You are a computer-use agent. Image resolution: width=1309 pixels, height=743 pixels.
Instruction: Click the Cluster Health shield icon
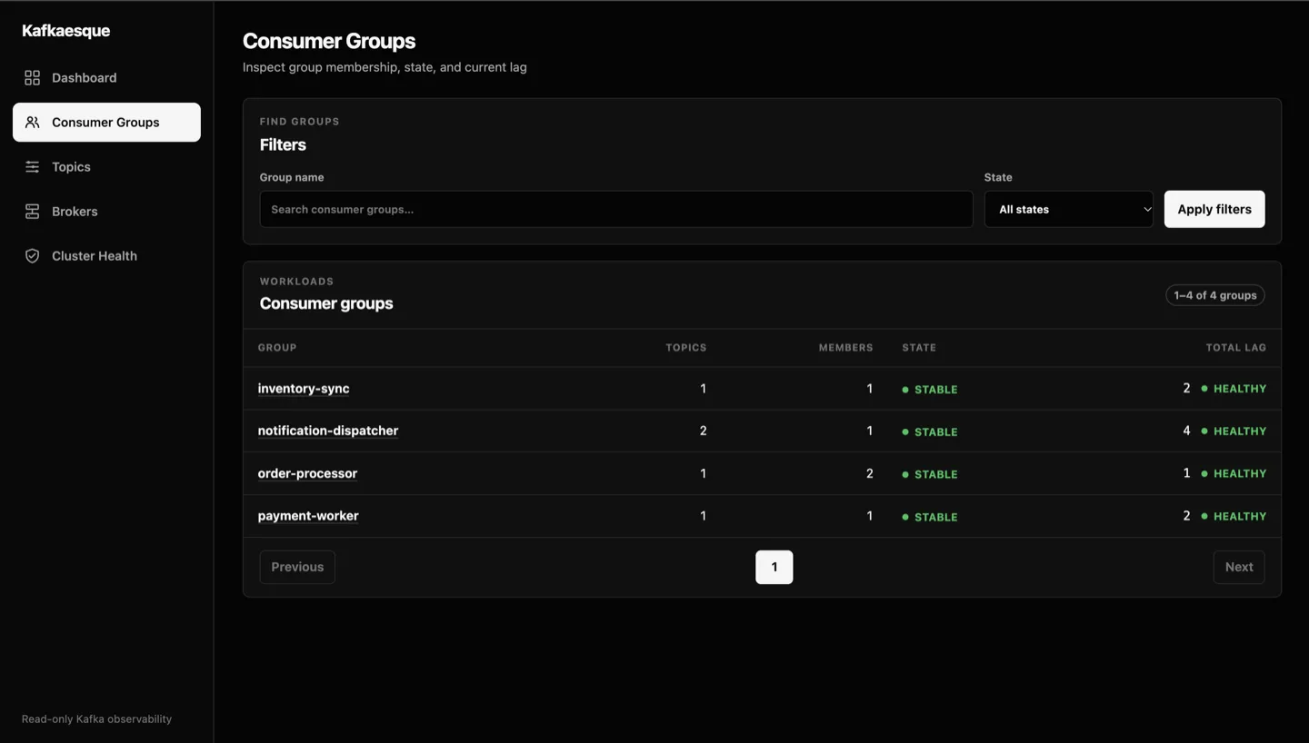pyautogui.click(x=32, y=256)
